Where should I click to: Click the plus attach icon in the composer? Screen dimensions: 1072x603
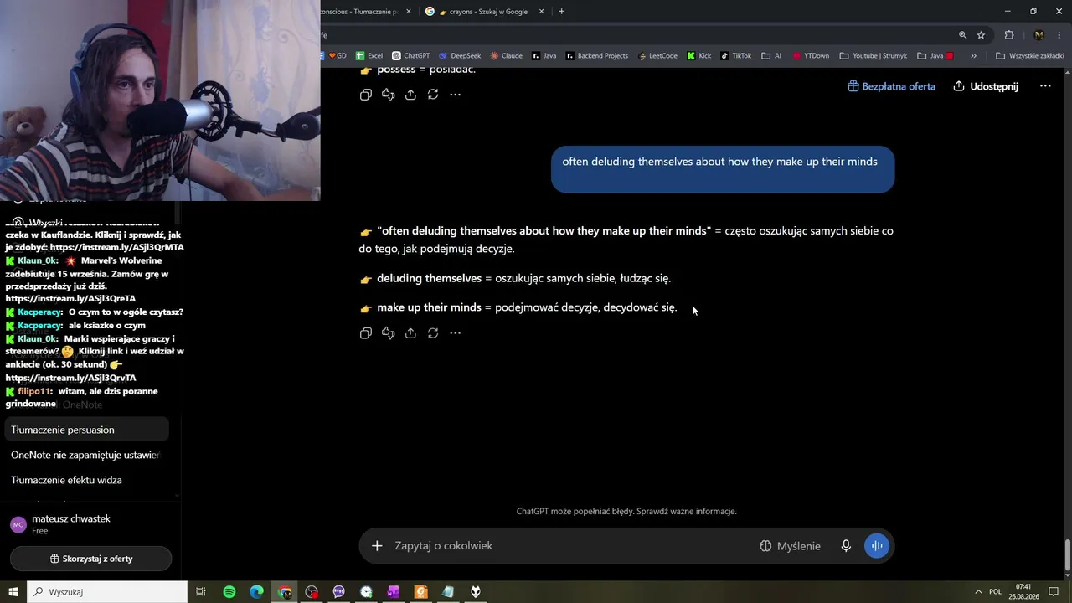377,546
